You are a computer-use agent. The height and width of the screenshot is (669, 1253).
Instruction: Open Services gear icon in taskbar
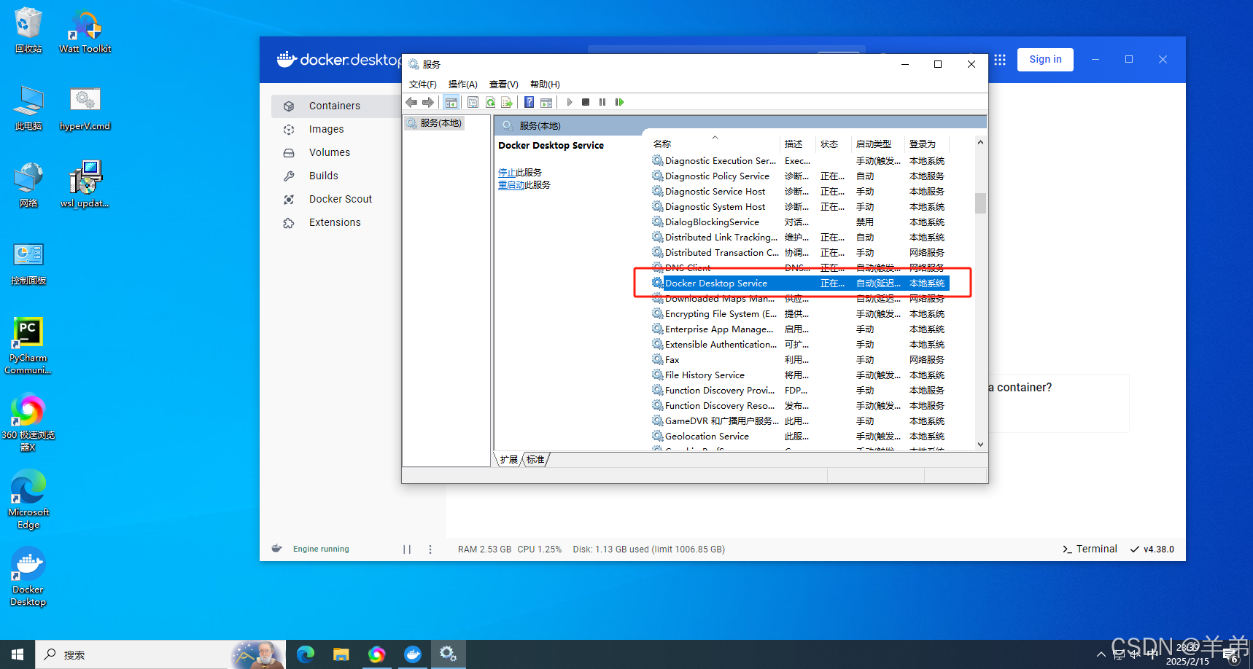(x=448, y=654)
